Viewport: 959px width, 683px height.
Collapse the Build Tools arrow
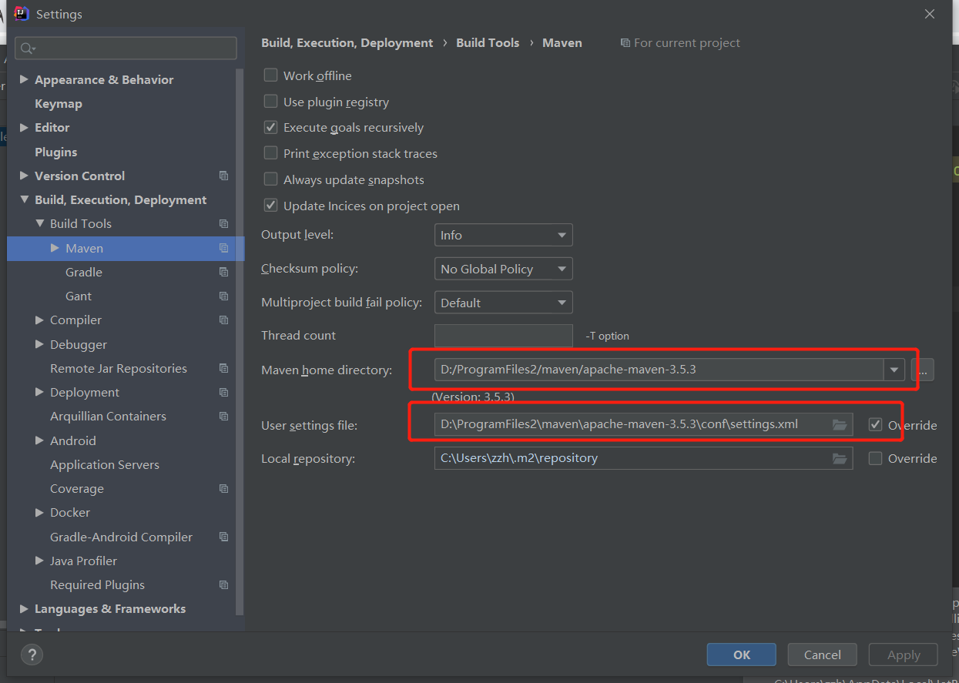point(39,223)
